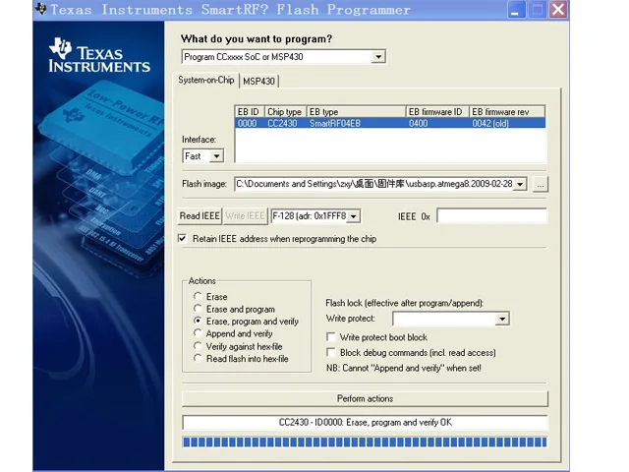Enable Write protect boot block checkbox
The image size is (629, 472).
pyautogui.click(x=331, y=336)
